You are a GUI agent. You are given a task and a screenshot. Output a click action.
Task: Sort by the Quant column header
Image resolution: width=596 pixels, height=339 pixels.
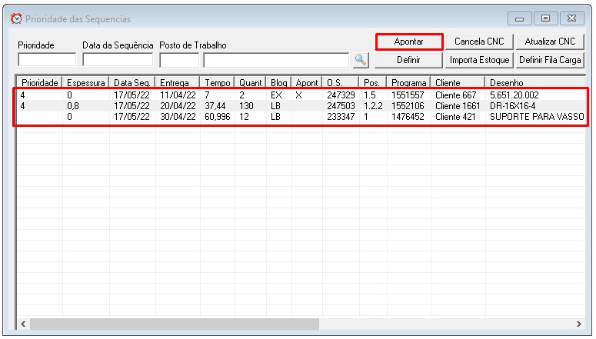point(251,82)
